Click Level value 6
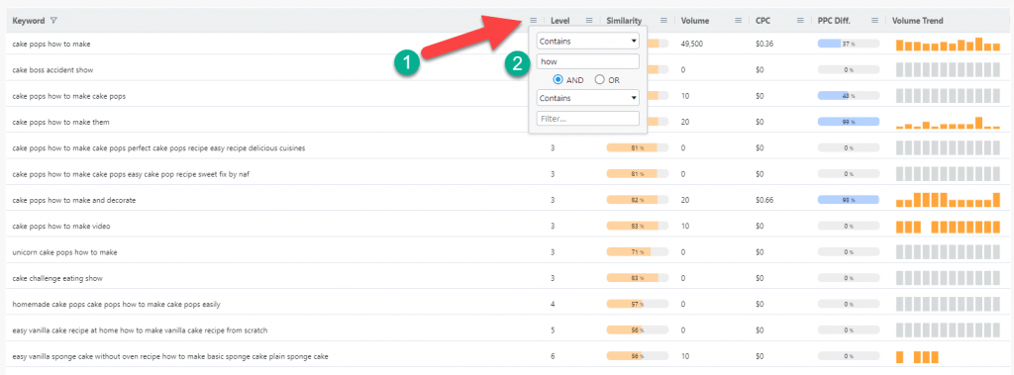 click(553, 356)
